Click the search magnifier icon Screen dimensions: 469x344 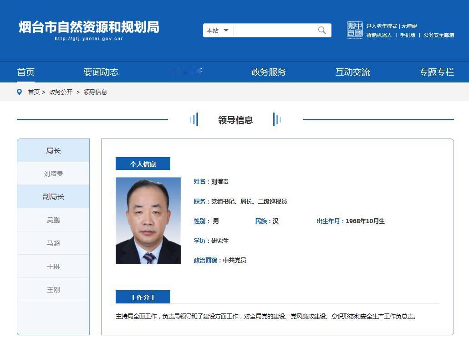[321, 30]
